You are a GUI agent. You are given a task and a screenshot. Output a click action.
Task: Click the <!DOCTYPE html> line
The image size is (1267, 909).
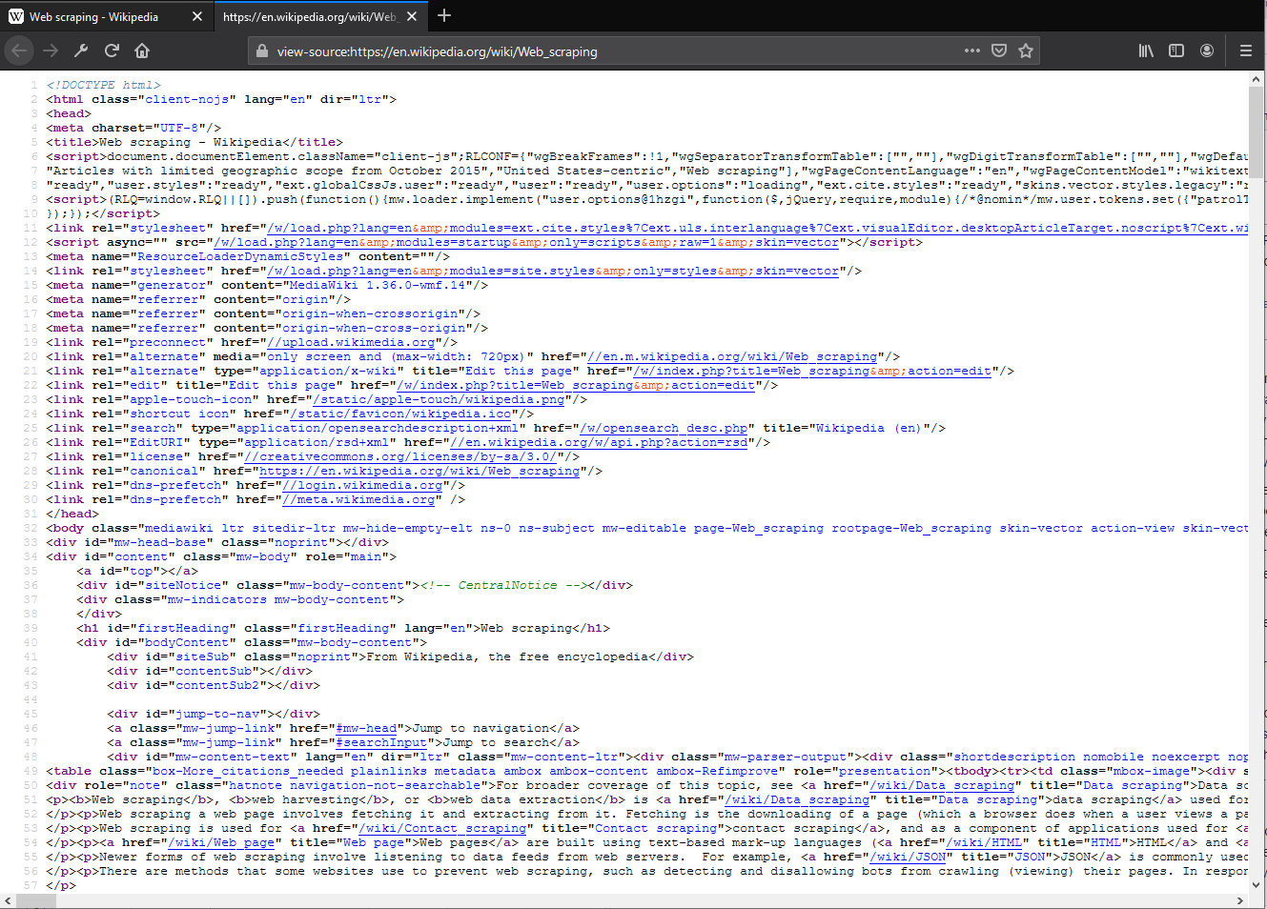click(x=103, y=85)
